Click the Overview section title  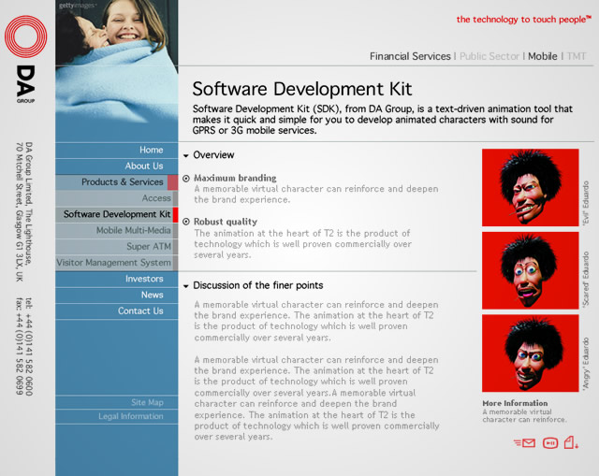tap(213, 155)
